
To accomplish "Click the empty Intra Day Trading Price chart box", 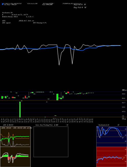I will pyautogui.click(x=51, y=142).
